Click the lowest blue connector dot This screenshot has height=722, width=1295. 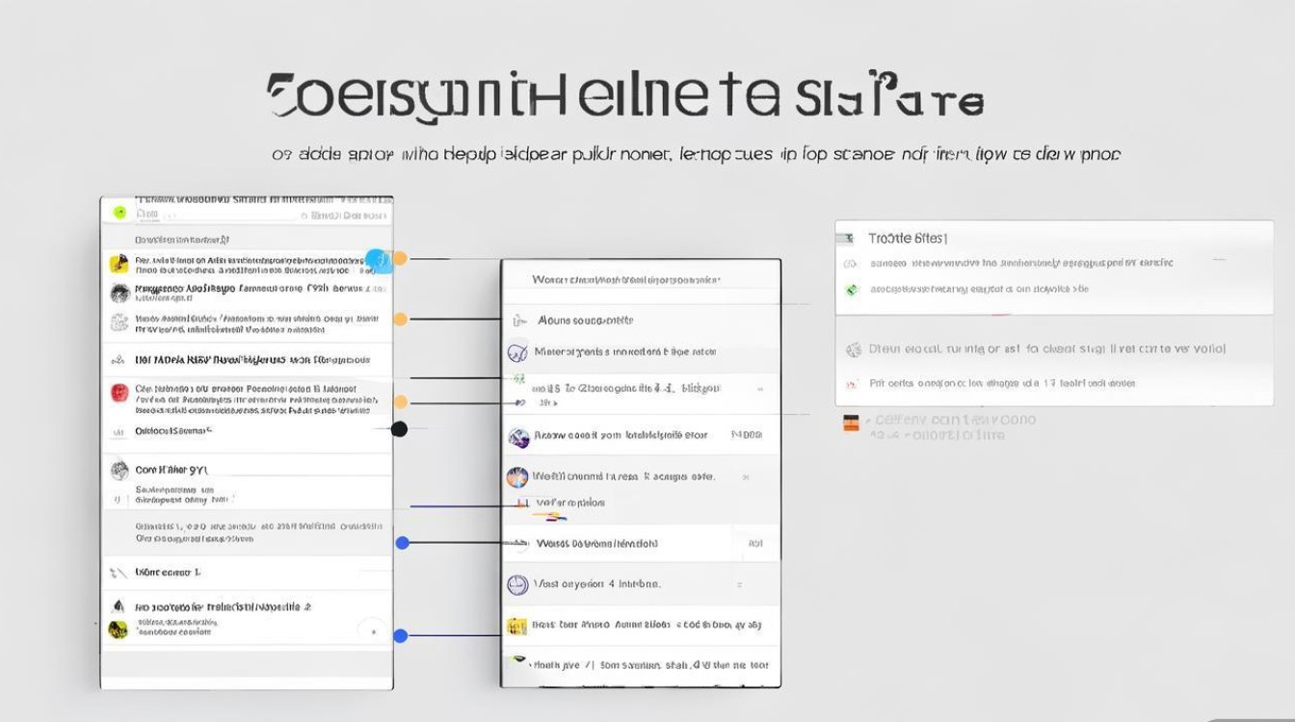point(401,635)
